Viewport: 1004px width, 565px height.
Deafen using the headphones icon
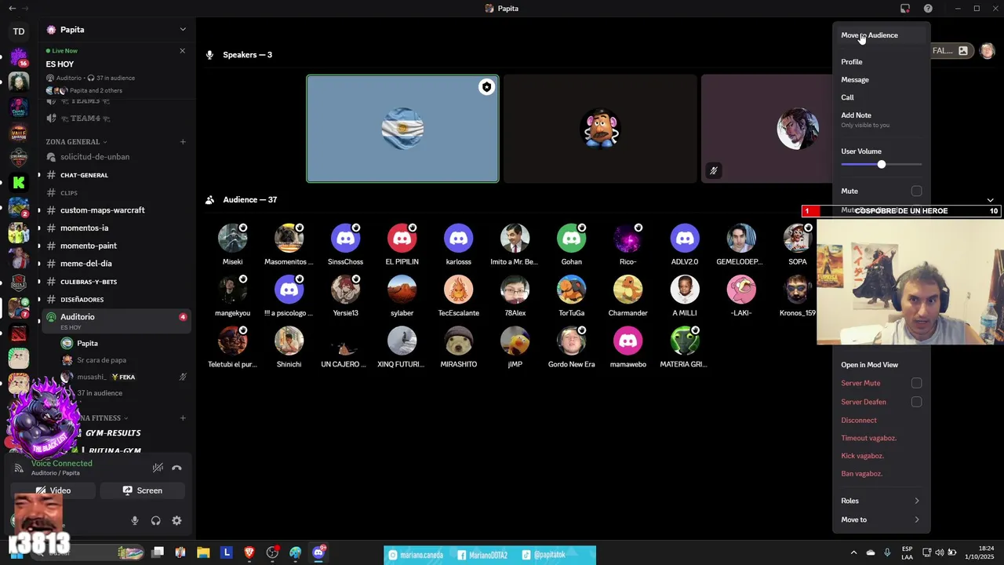pyautogui.click(x=155, y=520)
